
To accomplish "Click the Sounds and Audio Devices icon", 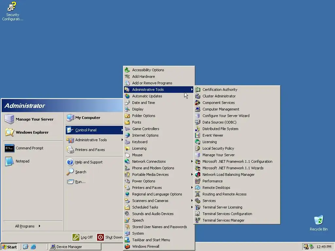I will tap(127, 214).
